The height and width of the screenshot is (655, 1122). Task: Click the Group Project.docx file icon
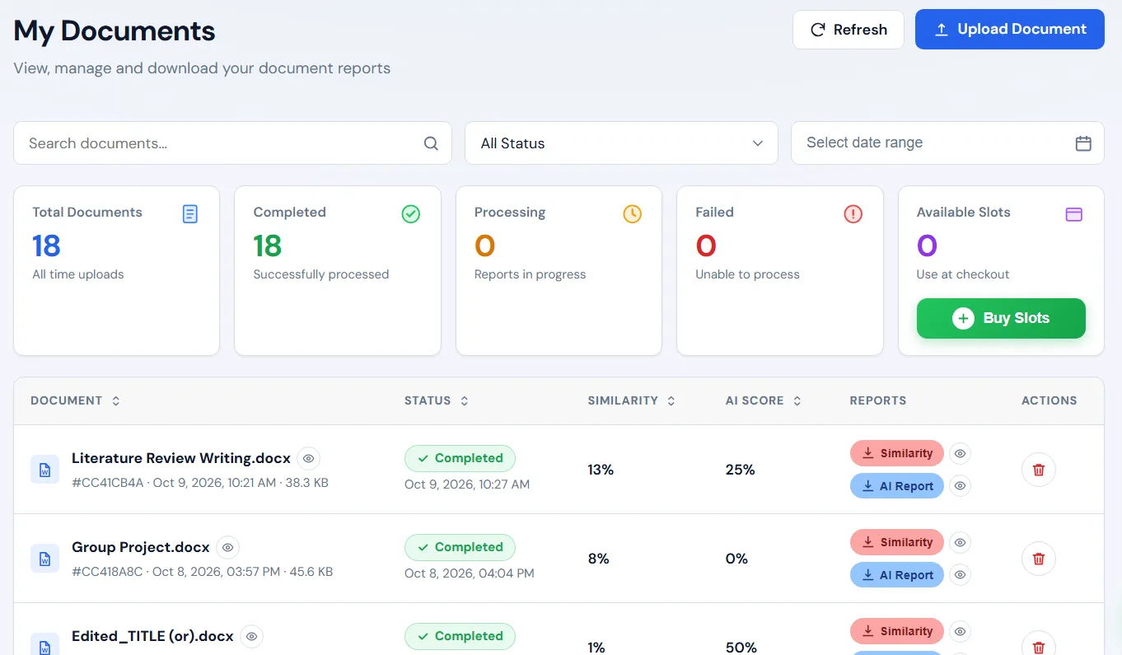(44, 559)
